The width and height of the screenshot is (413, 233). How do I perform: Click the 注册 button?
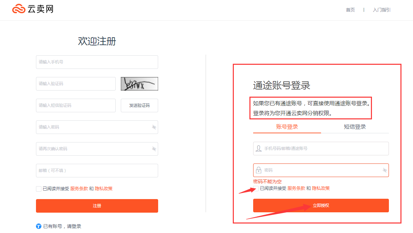coord(97,206)
